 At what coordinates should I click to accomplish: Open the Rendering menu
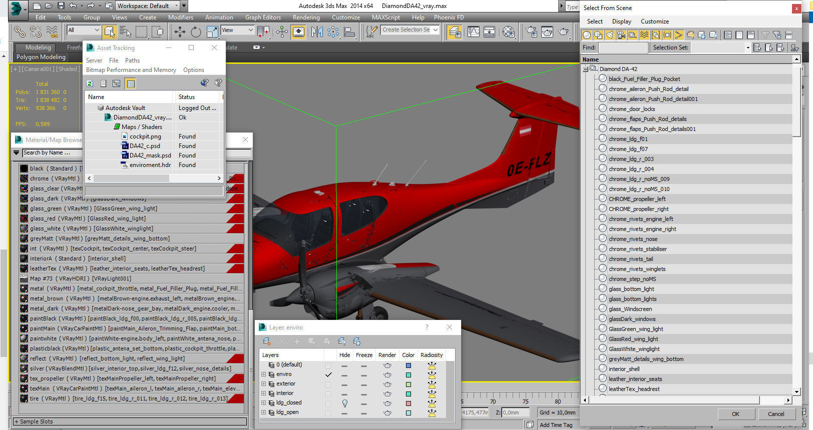[306, 17]
